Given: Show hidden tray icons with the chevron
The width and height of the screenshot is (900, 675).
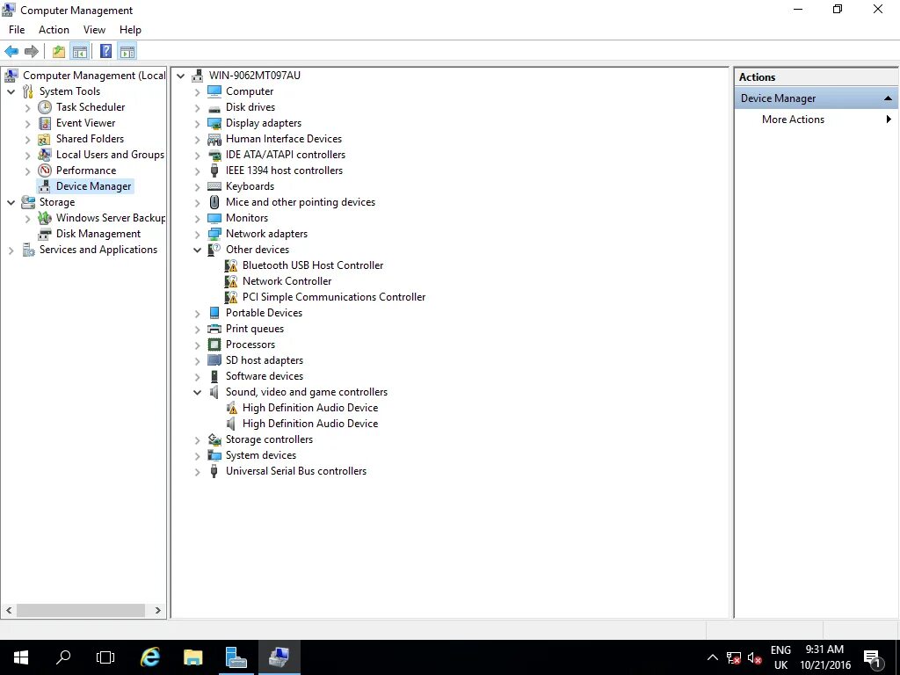Looking at the screenshot, I should pos(712,657).
